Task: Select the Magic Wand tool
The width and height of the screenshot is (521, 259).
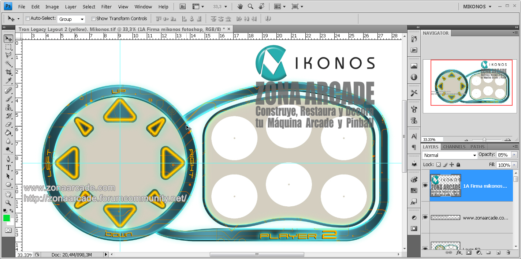Action: [8, 64]
